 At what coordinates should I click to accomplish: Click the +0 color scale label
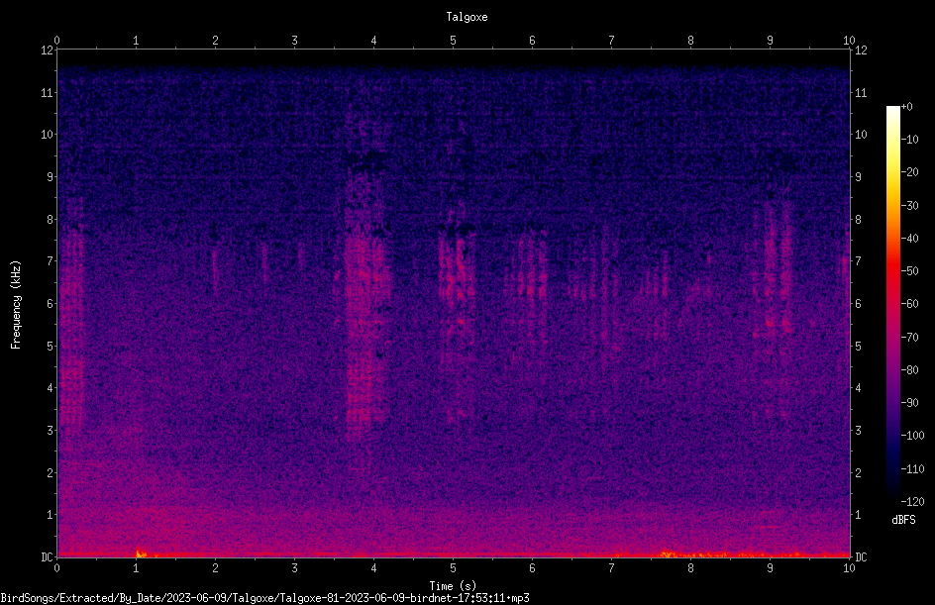point(906,107)
